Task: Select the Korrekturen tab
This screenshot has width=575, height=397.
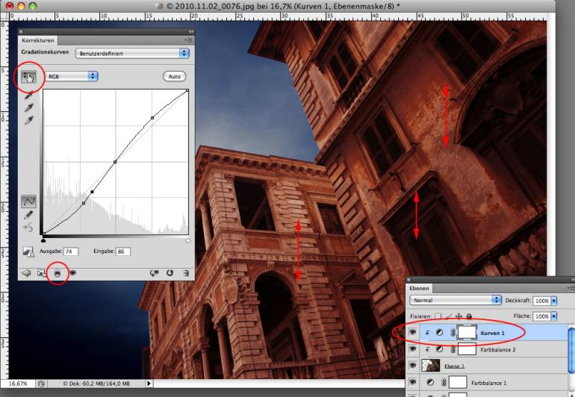Action: [38, 40]
